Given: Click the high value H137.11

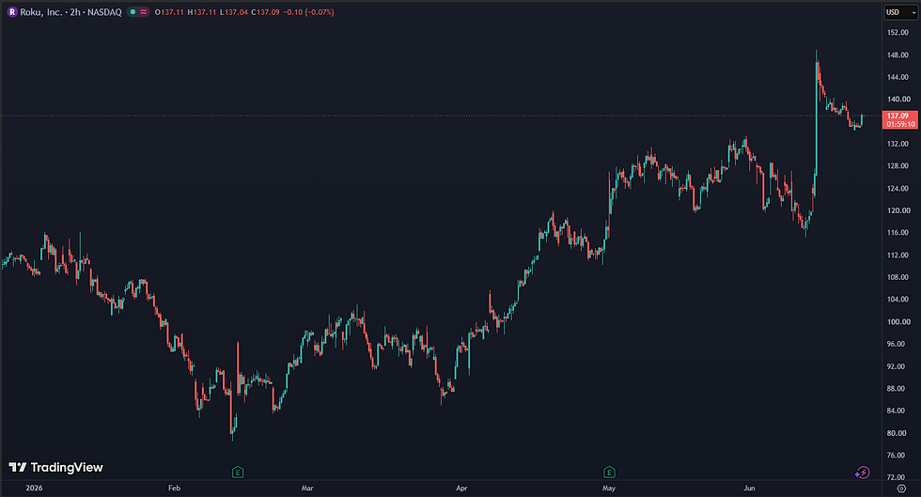Looking at the screenshot, I should pos(201,12).
